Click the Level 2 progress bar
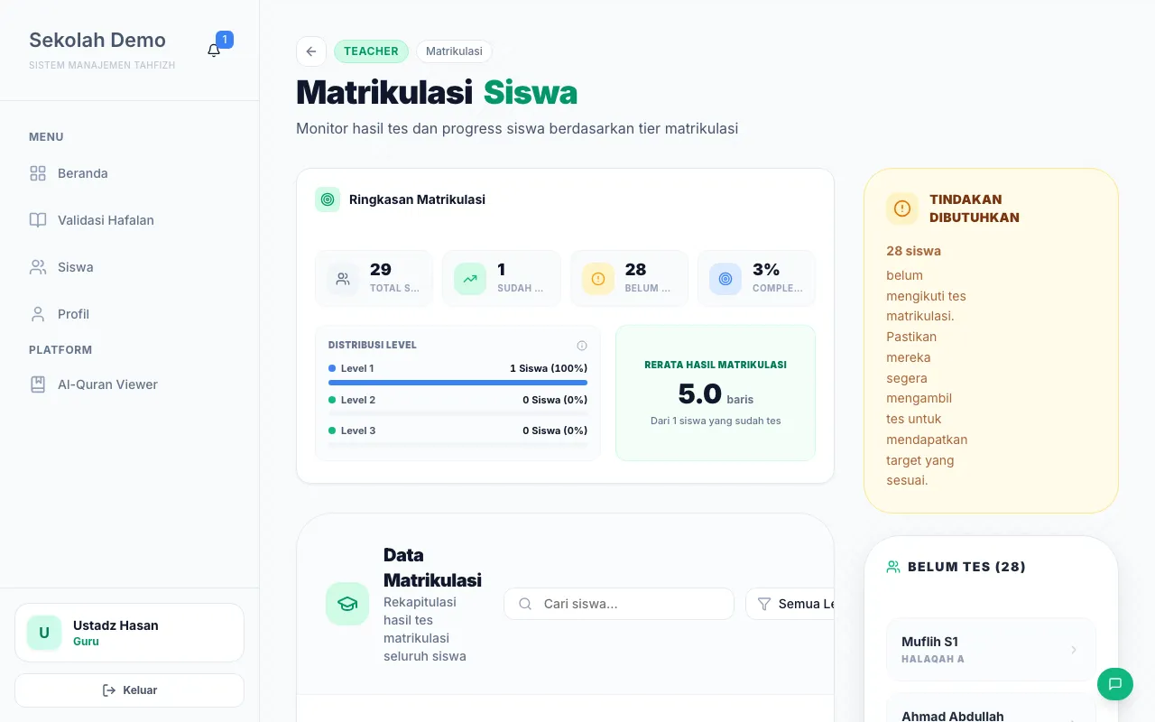The height and width of the screenshot is (722, 1155). coord(458,413)
